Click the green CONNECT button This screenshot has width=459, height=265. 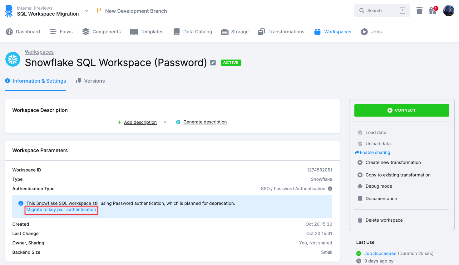point(402,110)
